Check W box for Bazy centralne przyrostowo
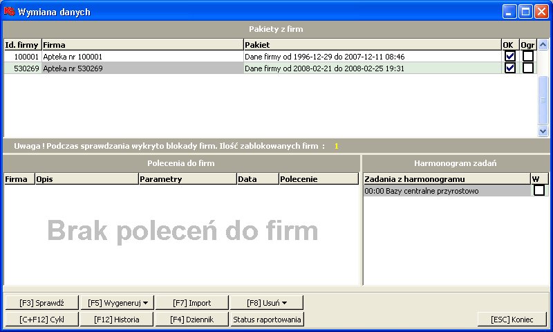 (538, 190)
